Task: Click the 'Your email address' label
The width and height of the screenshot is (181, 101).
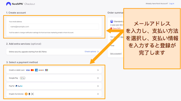Action: (15, 22)
